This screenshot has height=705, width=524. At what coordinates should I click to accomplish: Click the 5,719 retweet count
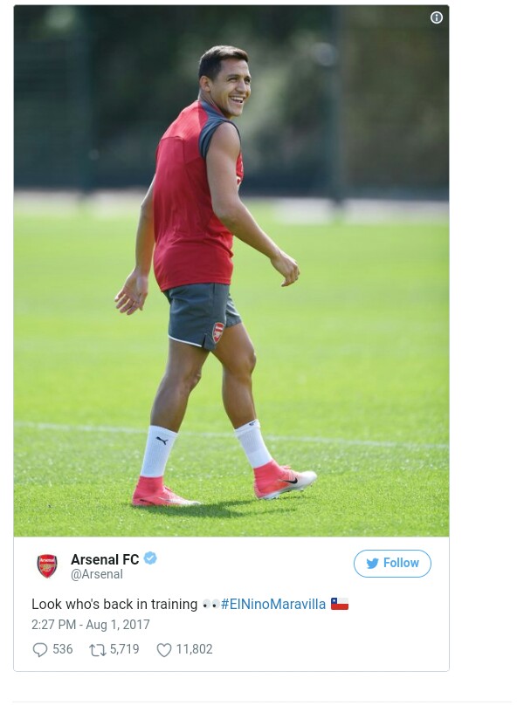[124, 649]
